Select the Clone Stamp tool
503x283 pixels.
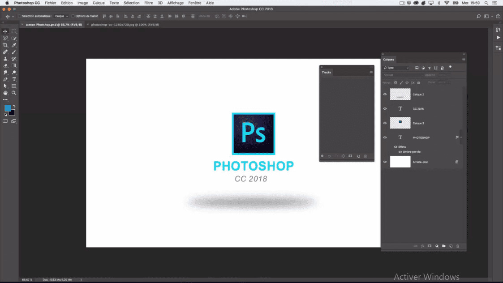click(x=5, y=59)
